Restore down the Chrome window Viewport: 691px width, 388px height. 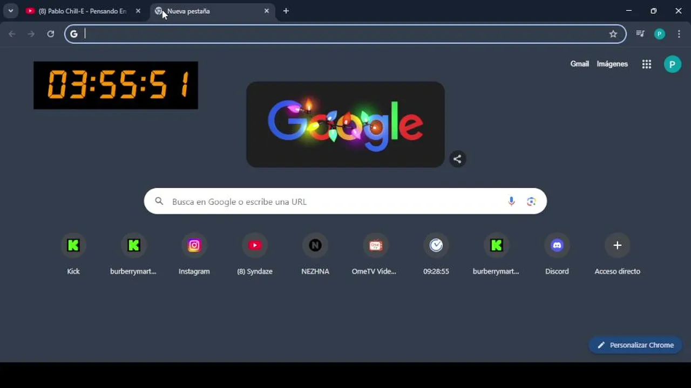click(654, 11)
